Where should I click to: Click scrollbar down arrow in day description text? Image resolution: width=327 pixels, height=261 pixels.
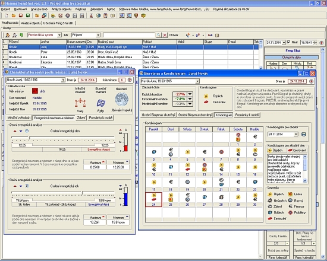(x=305, y=181)
